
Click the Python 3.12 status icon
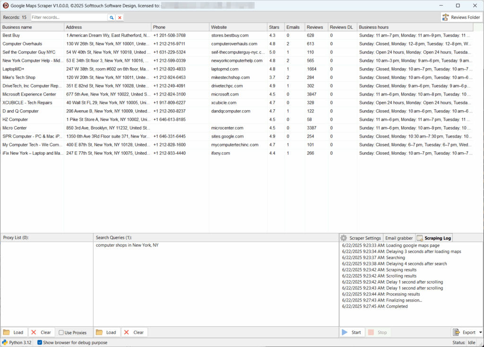[5, 342]
